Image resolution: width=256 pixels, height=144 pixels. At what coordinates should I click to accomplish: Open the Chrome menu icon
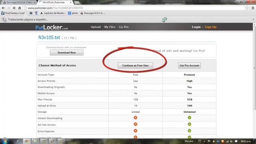tap(253, 8)
